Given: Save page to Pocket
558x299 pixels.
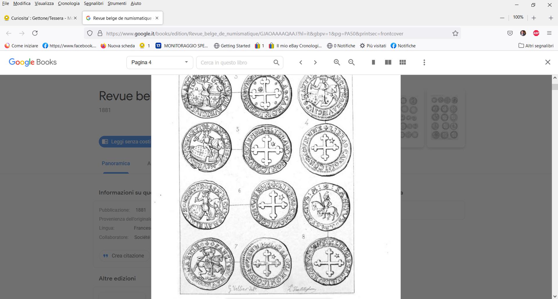Looking at the screenshot, I should click(x=510, y=33).
